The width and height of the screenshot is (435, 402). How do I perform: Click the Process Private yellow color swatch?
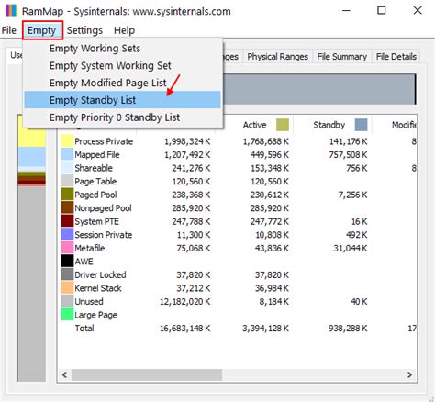[67, 141]
